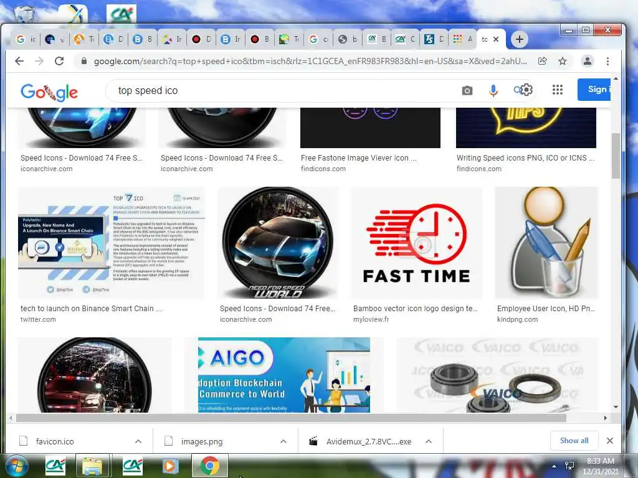Click the network icon in system tray
Viewport: 638px width, 478px height.
[569, 466]
